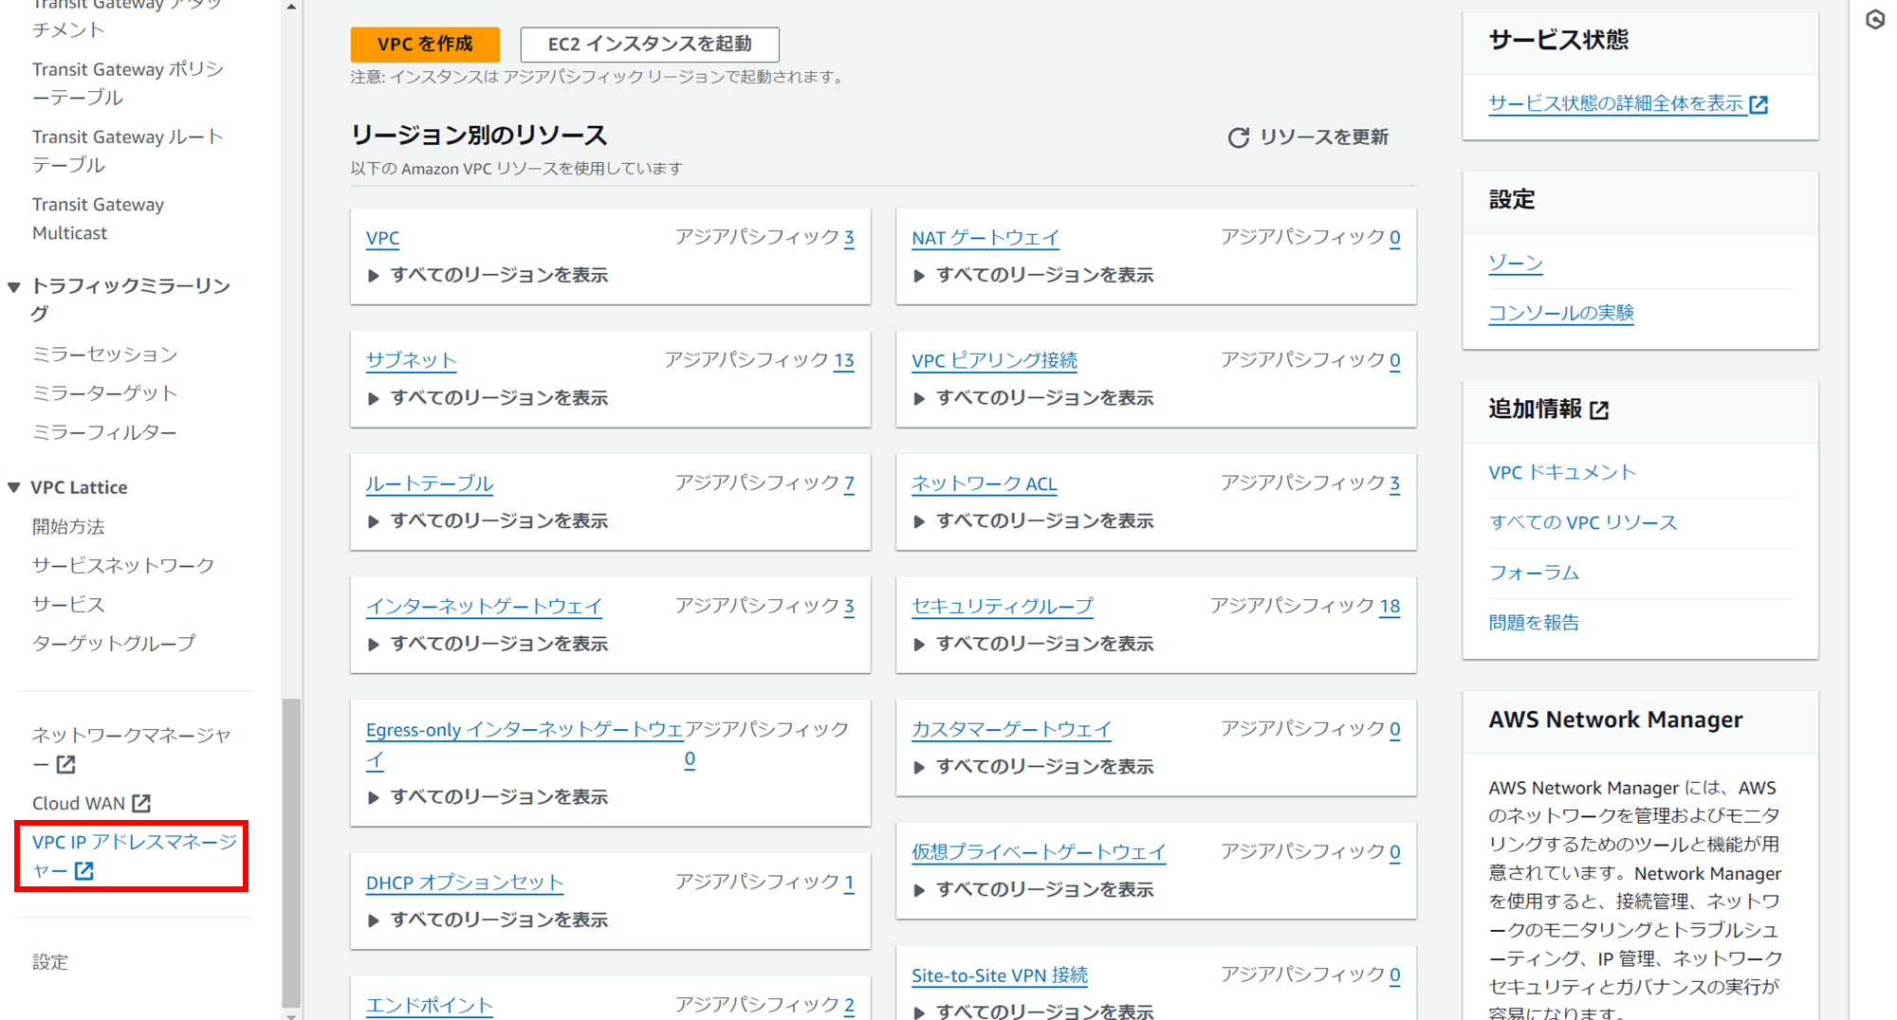Expand すべてのリージョンを表示 under カスタマーゲートウェイ
Screen dimensions: 1897x1020
point(1033,767)
